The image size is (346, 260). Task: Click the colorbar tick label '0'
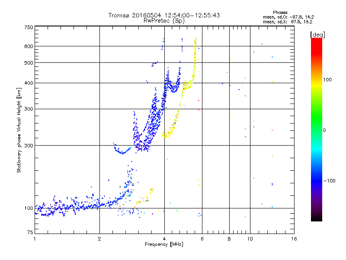[324, 130]
